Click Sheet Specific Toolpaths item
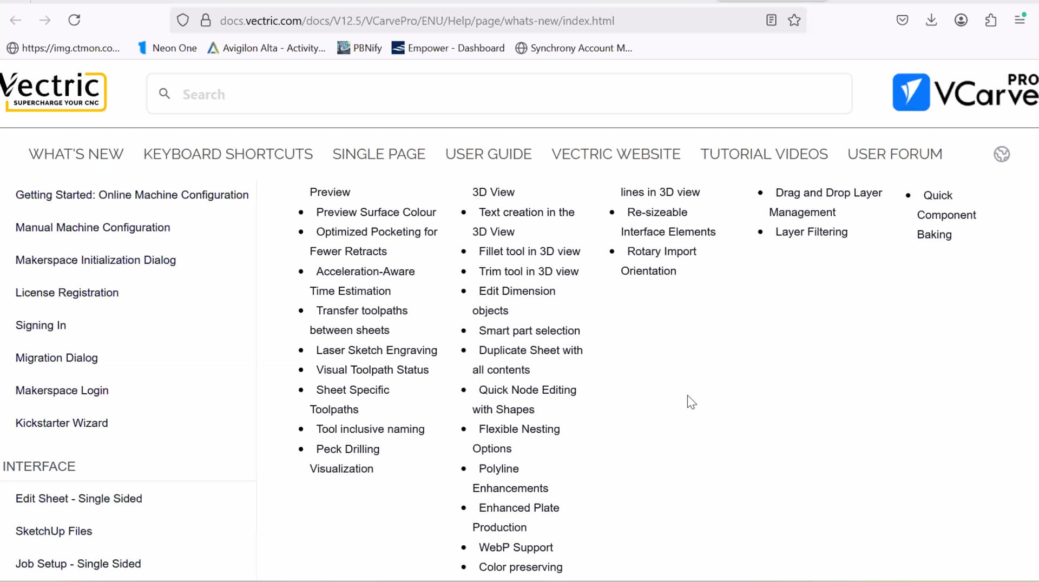 (350, 400)
